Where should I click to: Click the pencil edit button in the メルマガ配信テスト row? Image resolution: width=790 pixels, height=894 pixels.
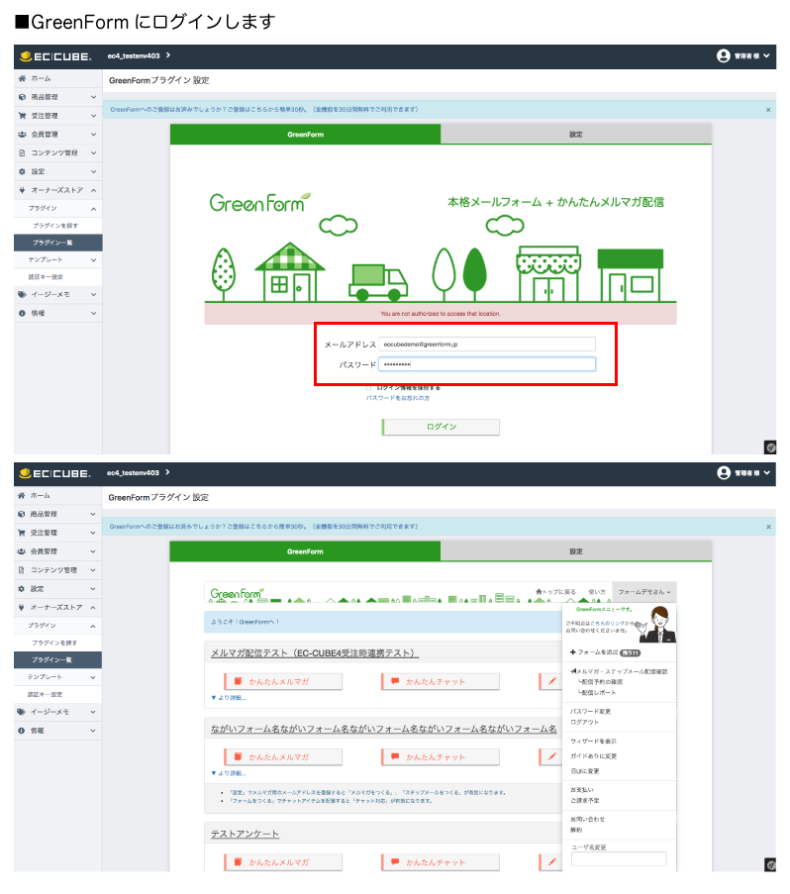[550, 681]
